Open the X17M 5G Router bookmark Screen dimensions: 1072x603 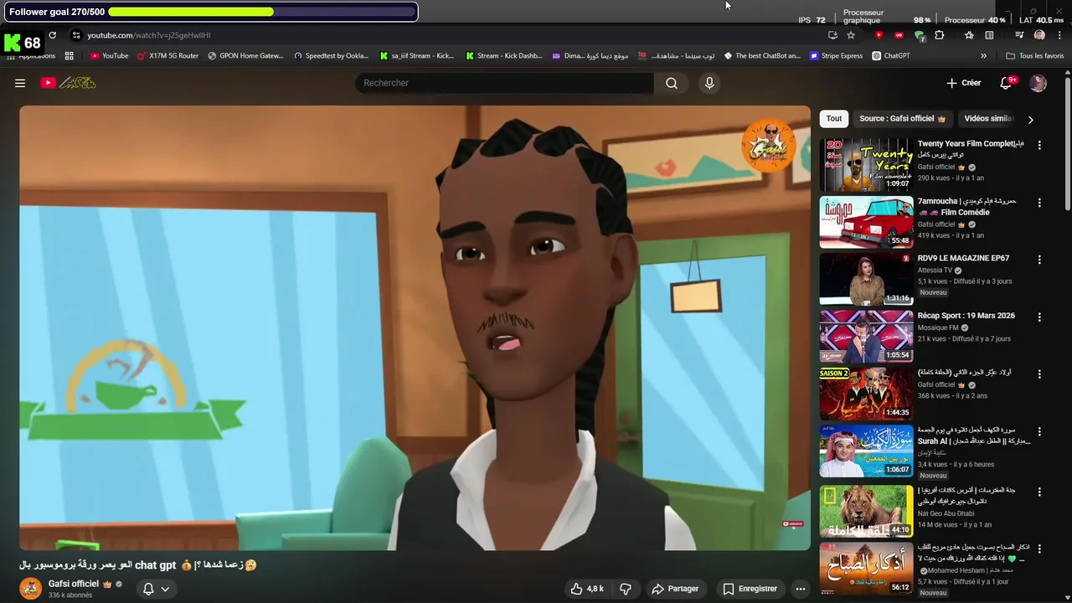coord(167,56)
